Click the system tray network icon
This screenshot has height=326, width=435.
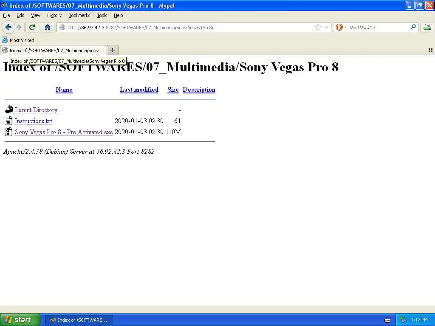coord(403,320)
